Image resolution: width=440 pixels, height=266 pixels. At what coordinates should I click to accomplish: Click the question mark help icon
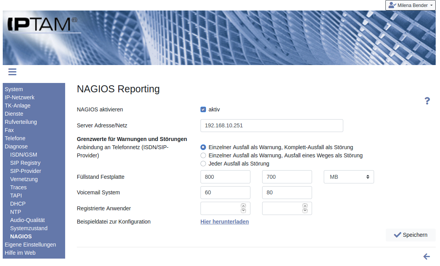tap(427, 101)
